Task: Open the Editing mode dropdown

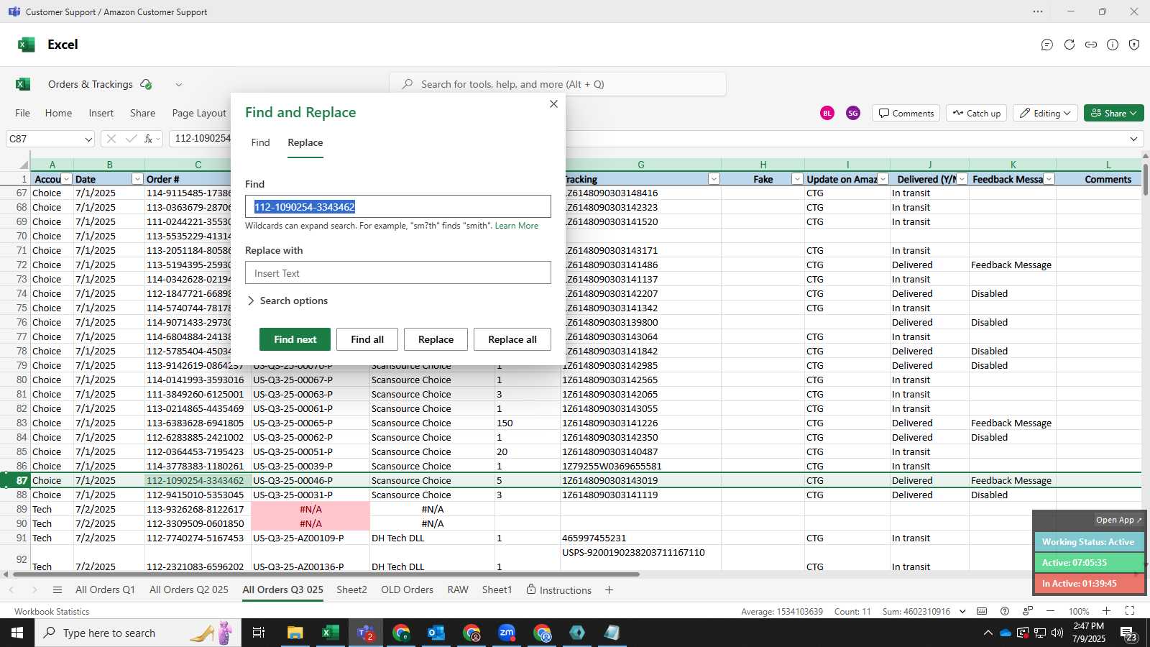Action: [1046, 113]
